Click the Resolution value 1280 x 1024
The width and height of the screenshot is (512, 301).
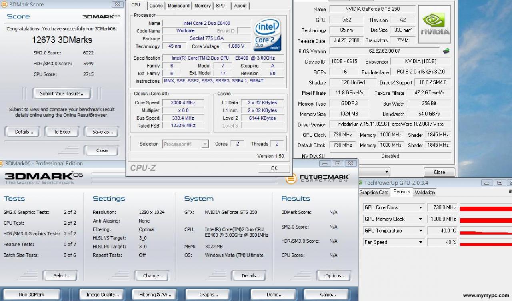[x=152, y=212]
